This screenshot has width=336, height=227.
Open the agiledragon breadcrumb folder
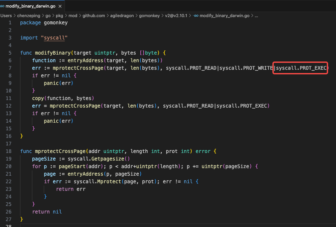coord(125,15)
